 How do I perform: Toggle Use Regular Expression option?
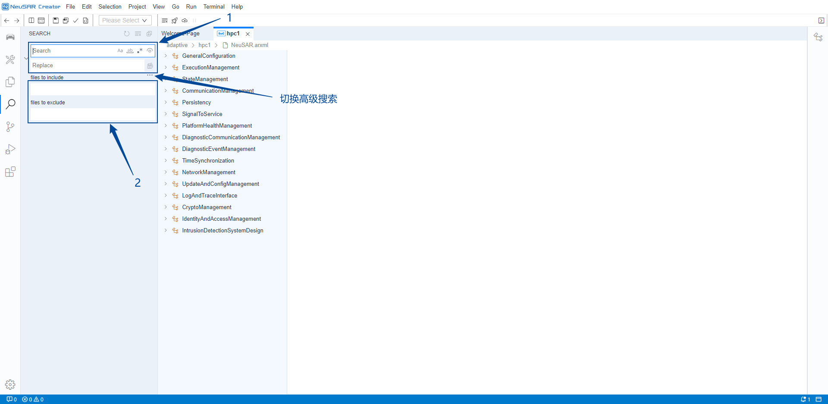point(140,51)
